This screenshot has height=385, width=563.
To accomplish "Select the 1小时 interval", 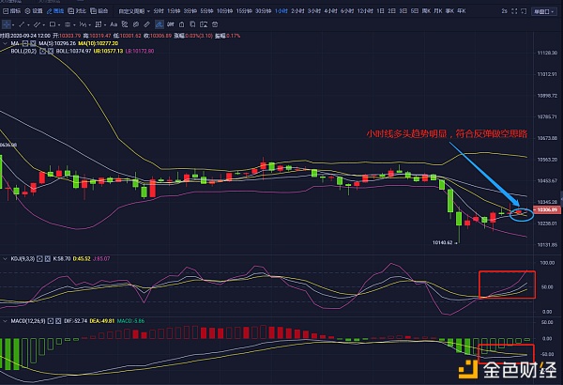I will click(281, 11).
